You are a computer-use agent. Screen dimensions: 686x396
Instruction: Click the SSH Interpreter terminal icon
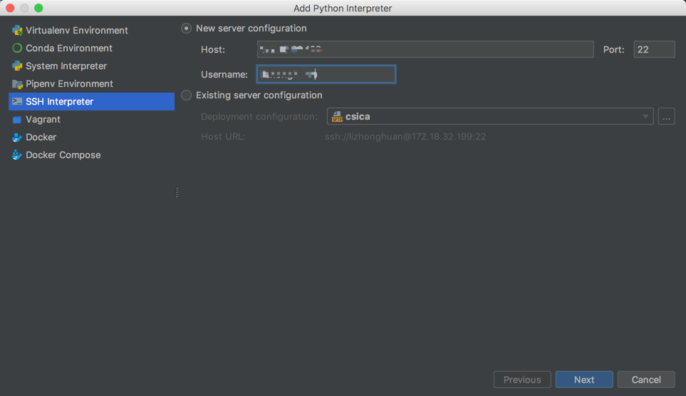[17, 102]
